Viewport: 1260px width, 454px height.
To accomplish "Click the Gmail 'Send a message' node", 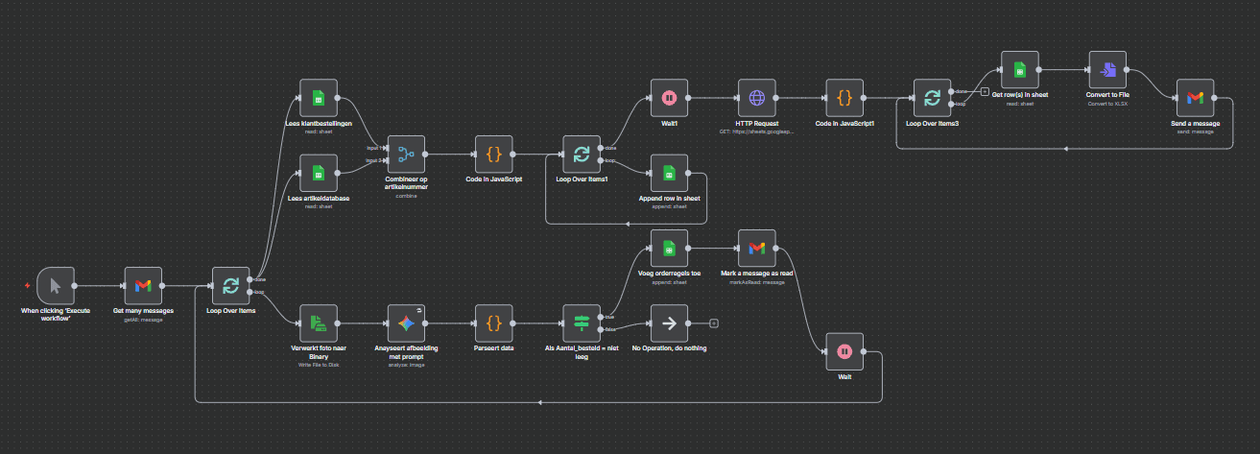I will pyautogui.click(x=1195, y=98).
